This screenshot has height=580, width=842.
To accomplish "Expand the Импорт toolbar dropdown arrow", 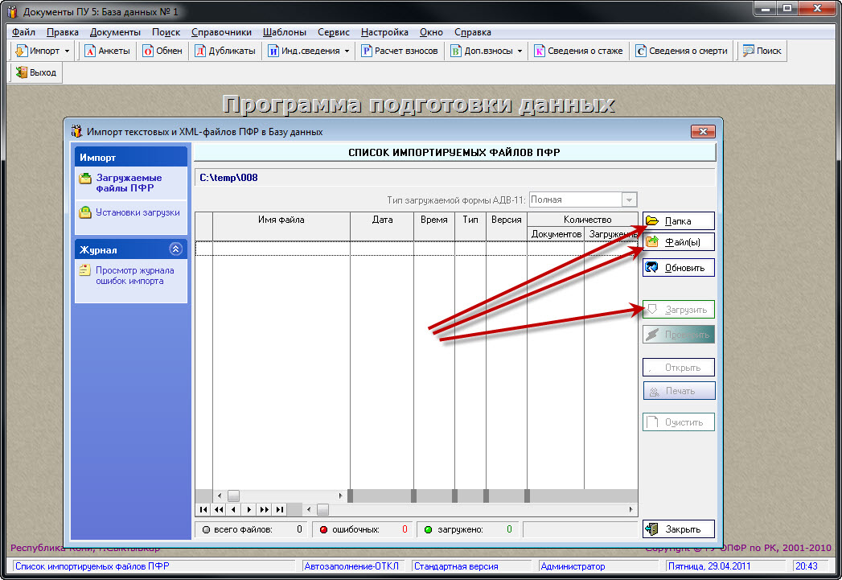I will [68, 51].
